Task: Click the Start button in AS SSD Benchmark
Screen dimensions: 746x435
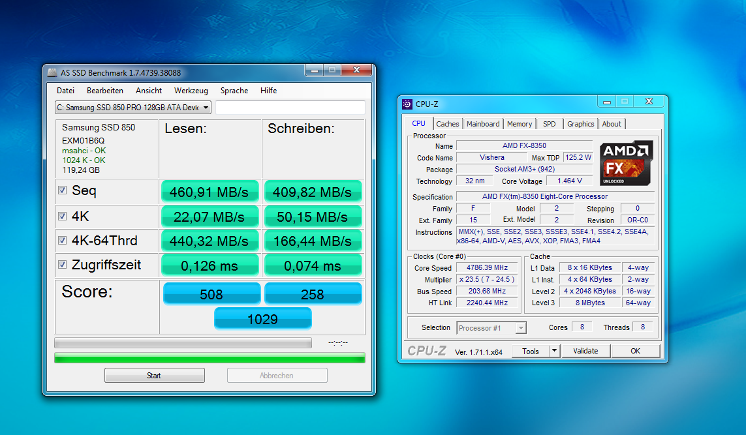Action: tap(155, 376)
